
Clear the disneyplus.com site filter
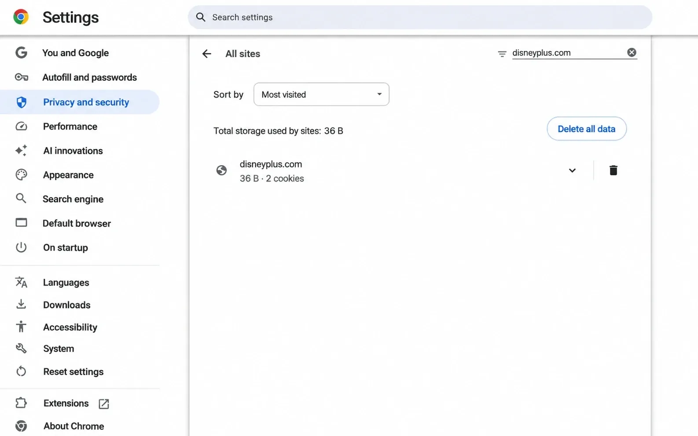[632, 52]
